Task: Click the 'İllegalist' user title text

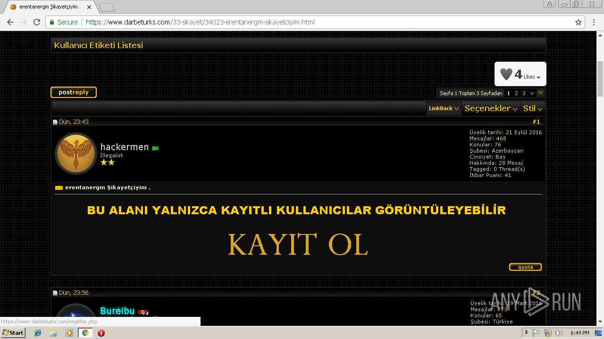Action: point(111,155)
